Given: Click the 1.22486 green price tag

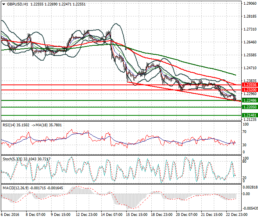Looking at the screenshot, I should click(x=249, y=101).
